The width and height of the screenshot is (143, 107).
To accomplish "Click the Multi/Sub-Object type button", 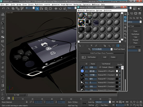I will pos(119,49).
